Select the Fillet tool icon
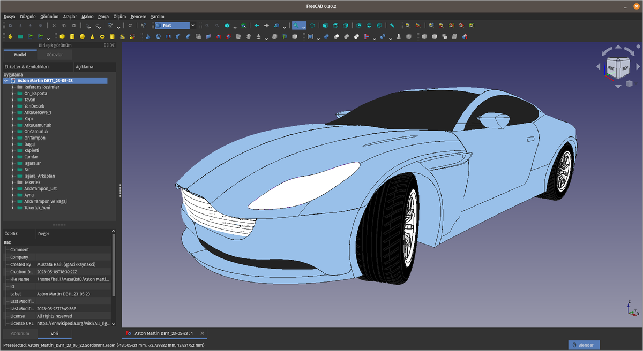 (x=178, y=36)
